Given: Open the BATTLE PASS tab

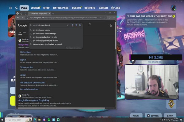Looking at the screenshot, I should tap(61, 8).
